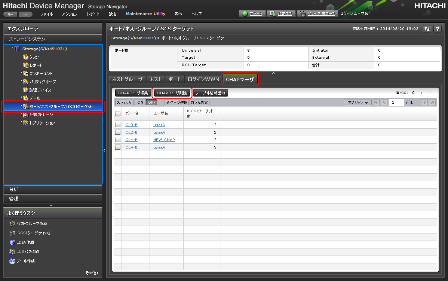Click the プール icon in tree

(x=26, y=98)
